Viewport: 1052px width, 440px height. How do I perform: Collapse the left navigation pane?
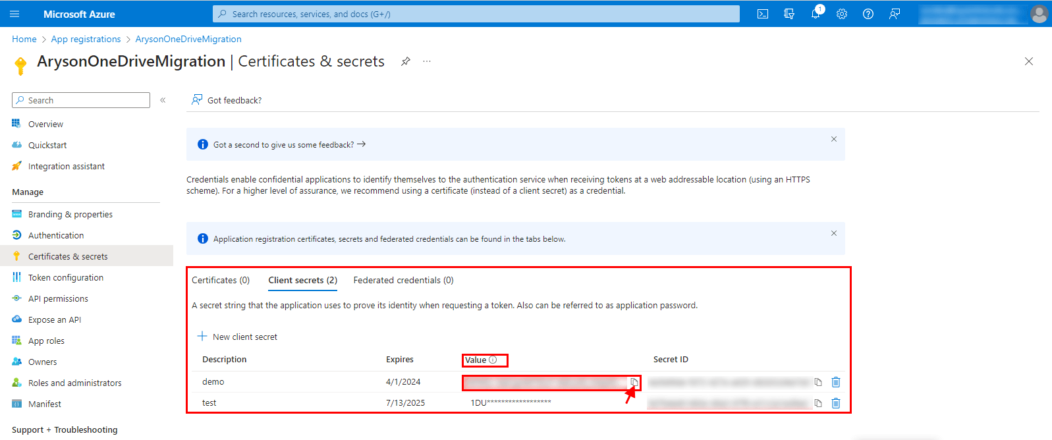pyautogui.click(x=163, y=100)
